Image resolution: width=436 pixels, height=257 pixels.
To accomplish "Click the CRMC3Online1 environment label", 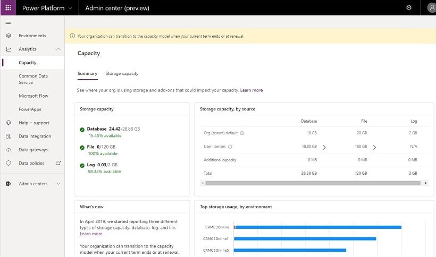I will click(216, 239).
